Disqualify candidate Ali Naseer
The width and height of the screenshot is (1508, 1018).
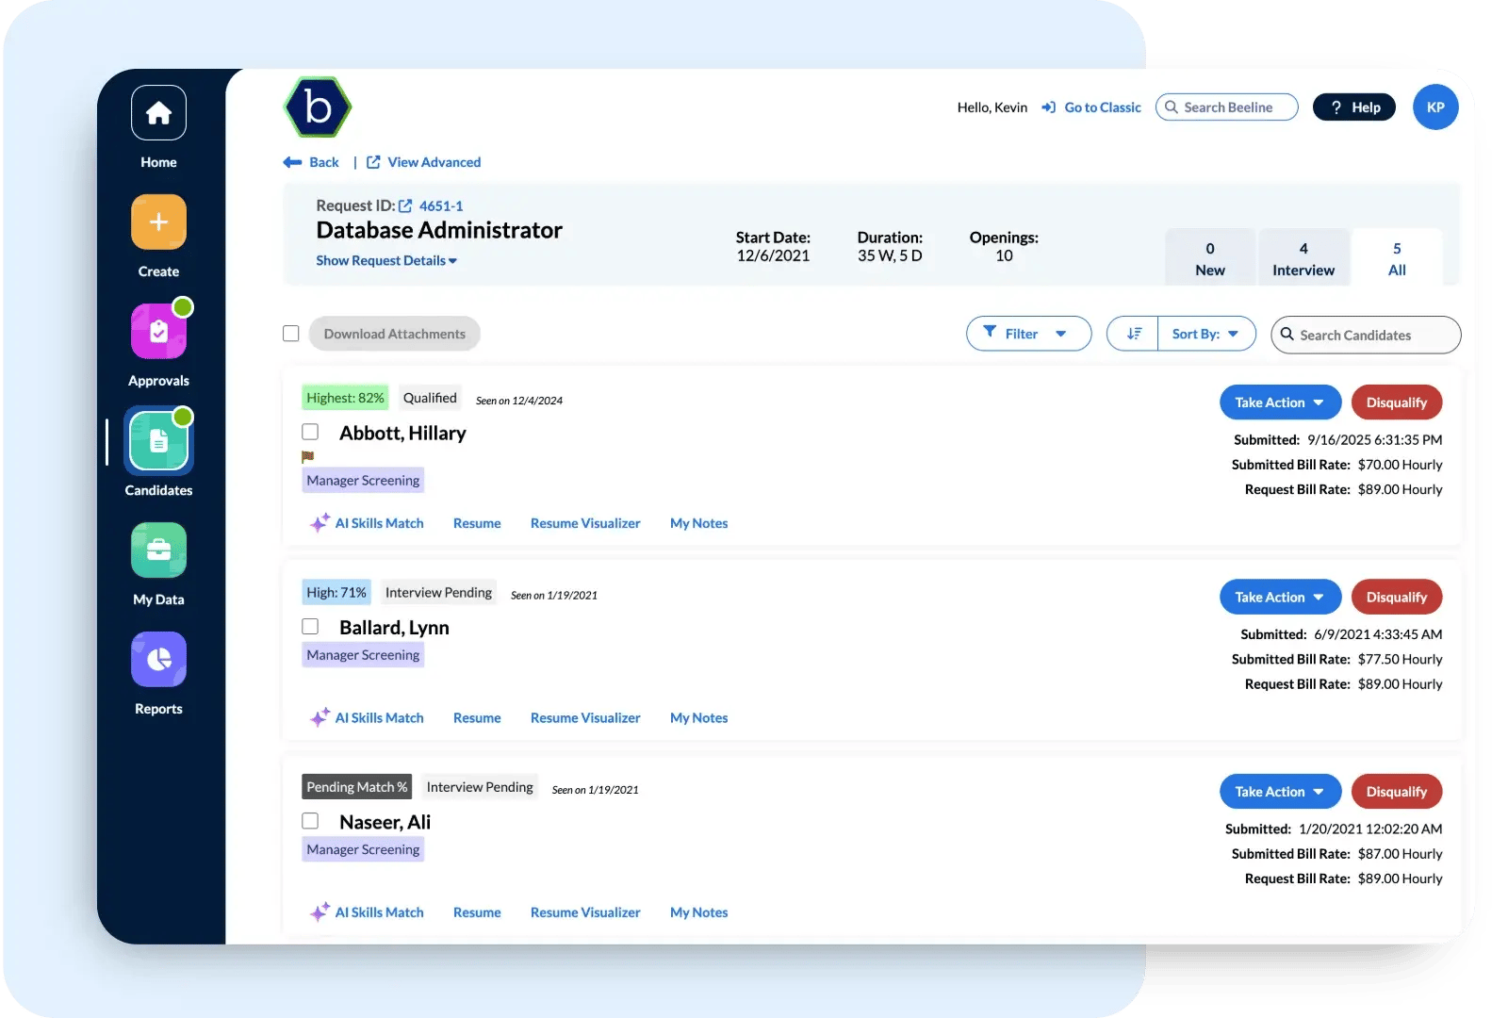click(1396, 792)
